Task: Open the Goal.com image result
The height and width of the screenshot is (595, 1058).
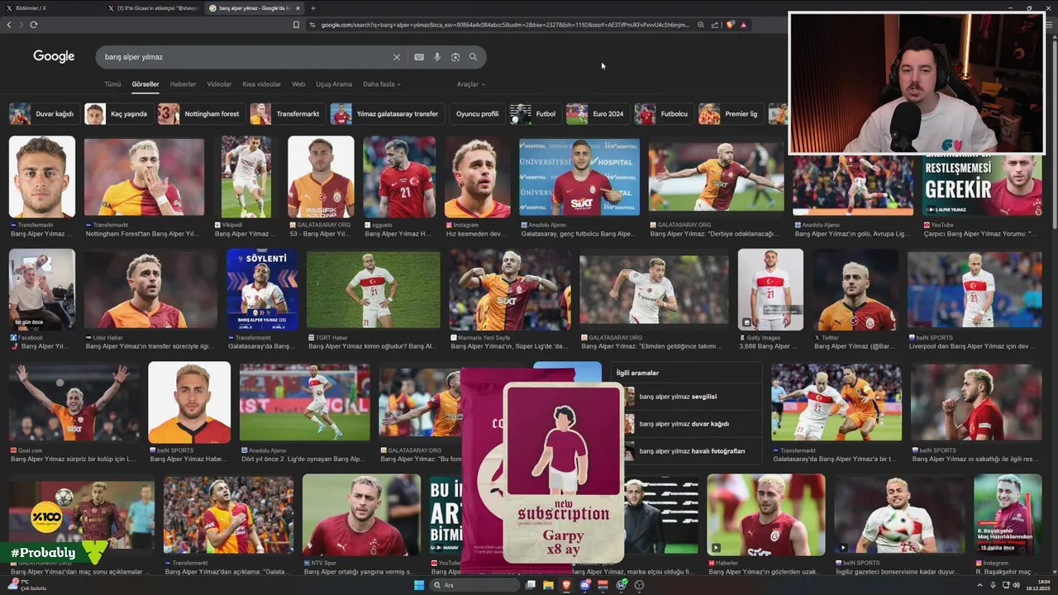Action: pos(74,402)
